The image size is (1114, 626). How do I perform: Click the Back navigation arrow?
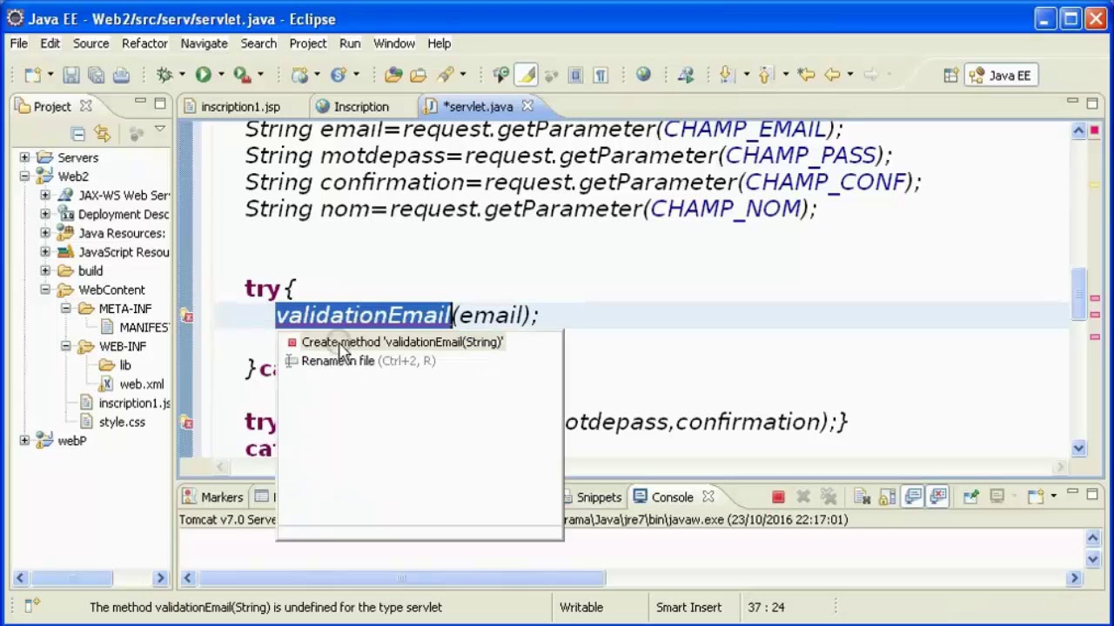(832, 76)
